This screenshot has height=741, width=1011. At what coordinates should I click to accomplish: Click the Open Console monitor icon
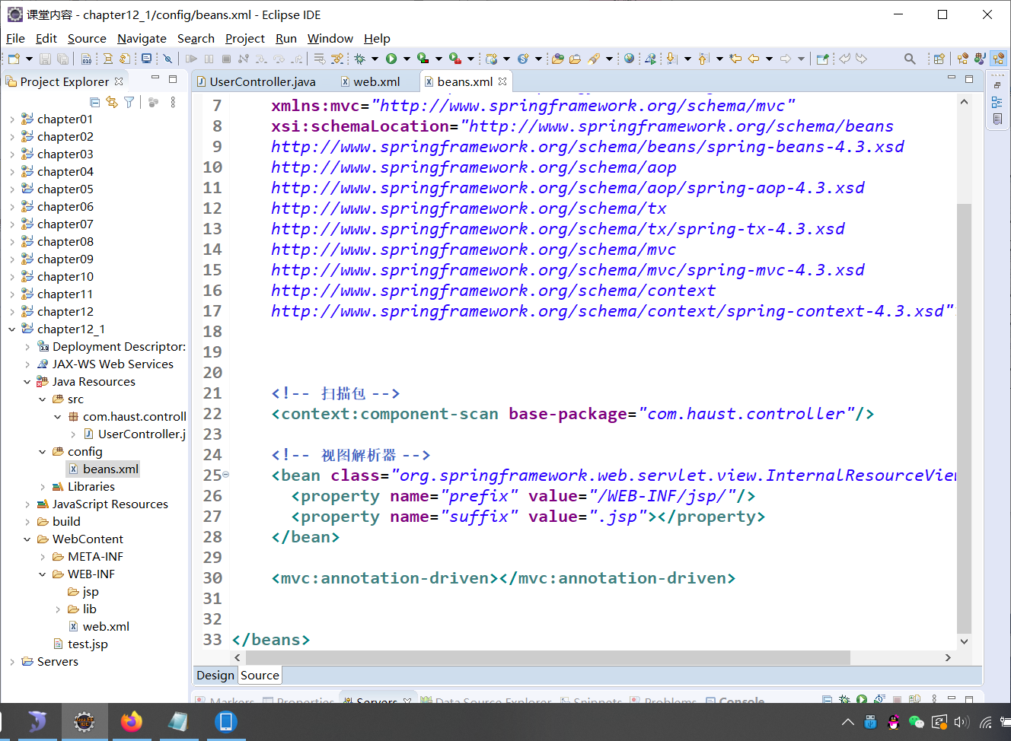(146, 59)
